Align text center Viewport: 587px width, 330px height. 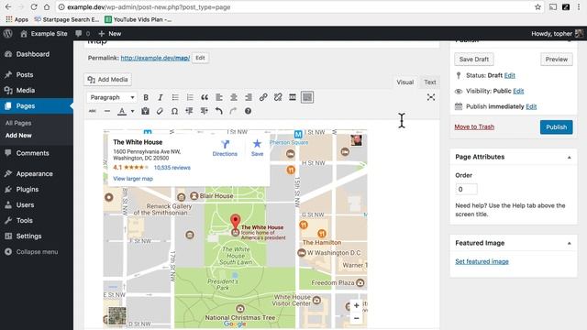[234, 97]
